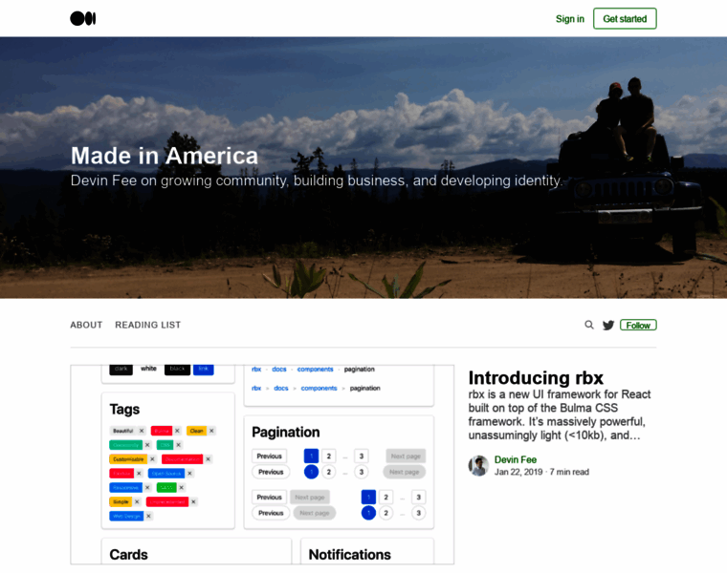This screenshot has height=573, width=727.
Task: Click the rbx article description text
Action: click(557, 414)
